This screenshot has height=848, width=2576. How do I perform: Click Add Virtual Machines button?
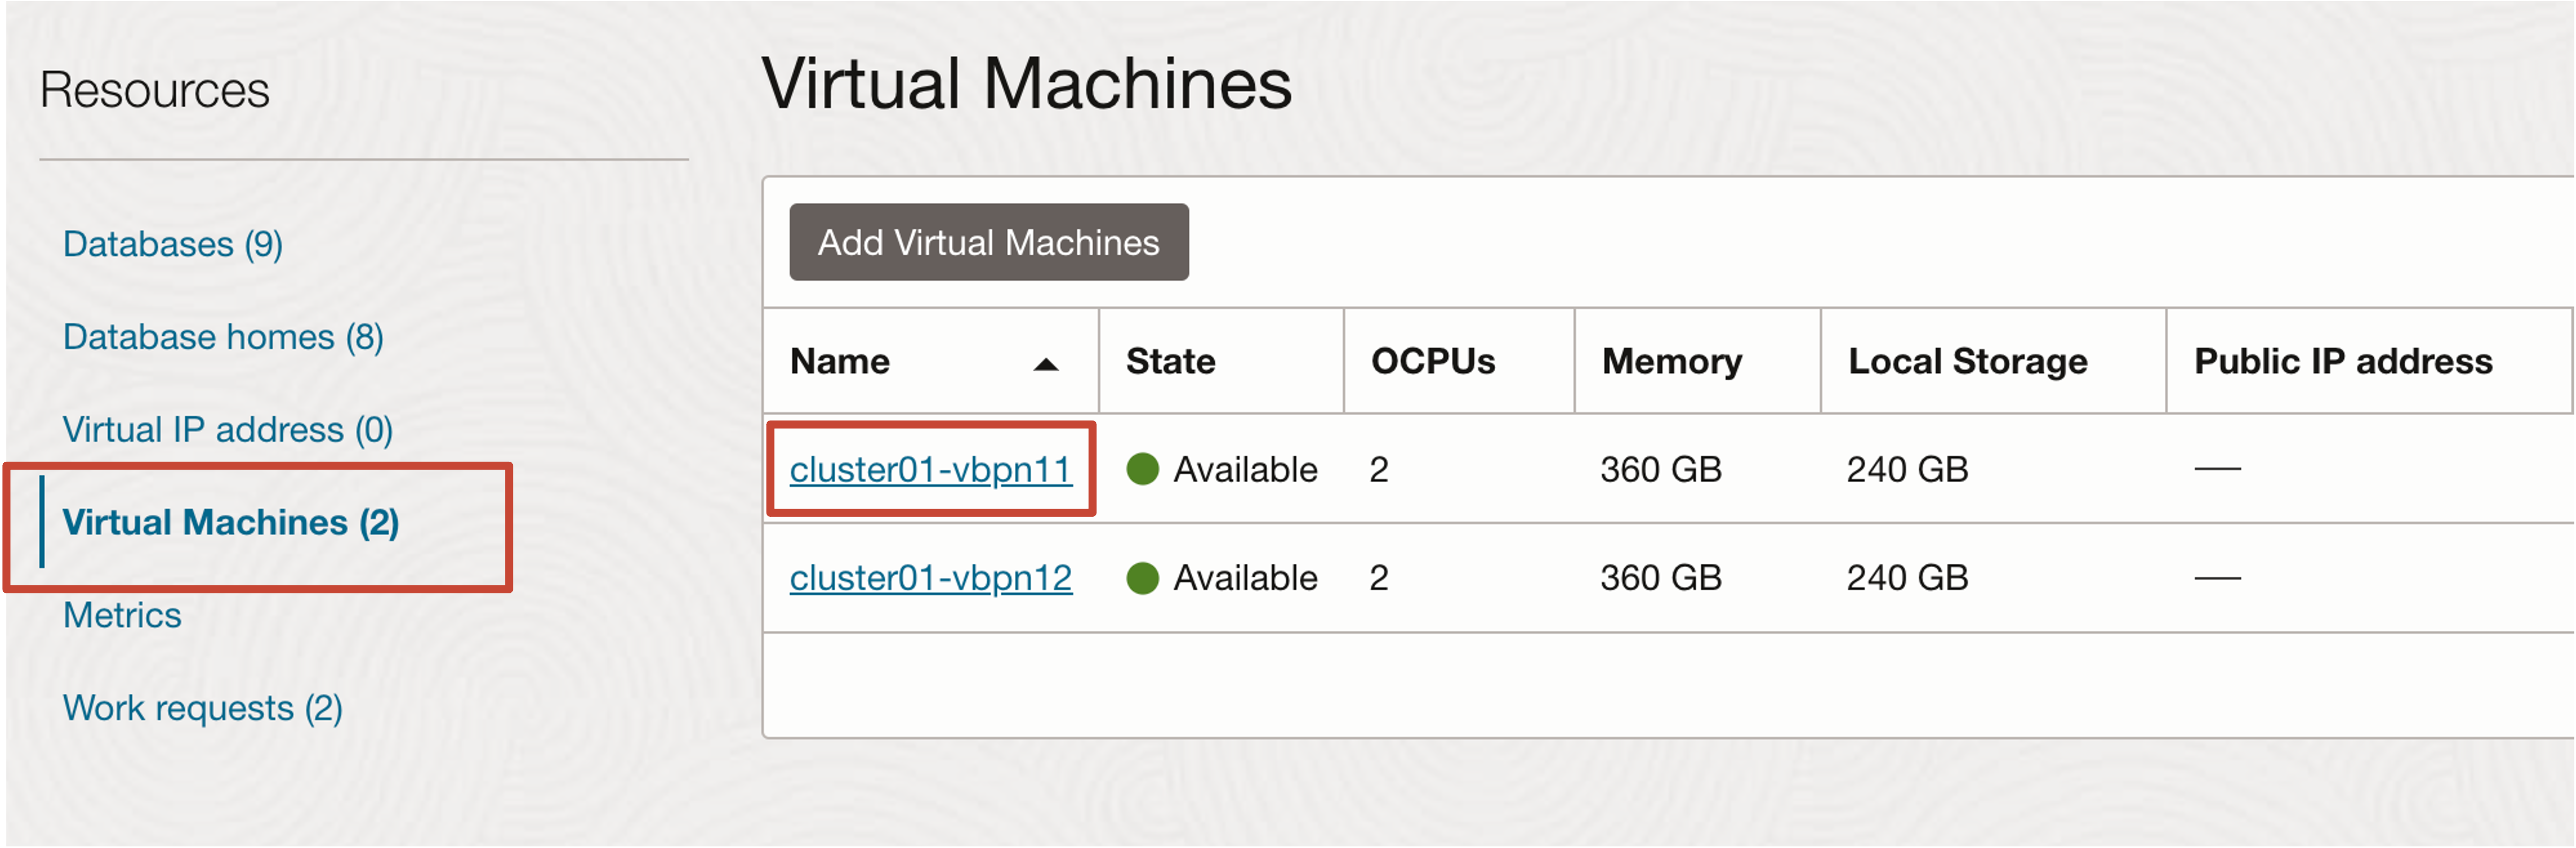(988, 242)
